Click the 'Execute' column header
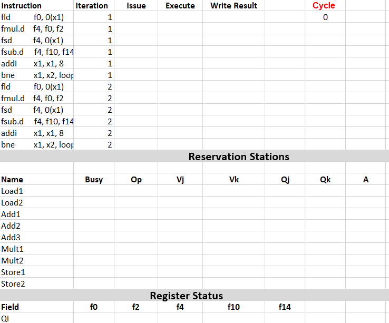This screenshot has height=323, width=389. (180, 5)
